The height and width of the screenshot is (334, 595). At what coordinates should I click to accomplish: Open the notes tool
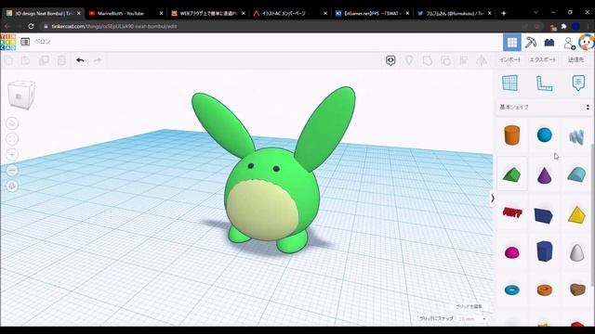pos(578,83)
